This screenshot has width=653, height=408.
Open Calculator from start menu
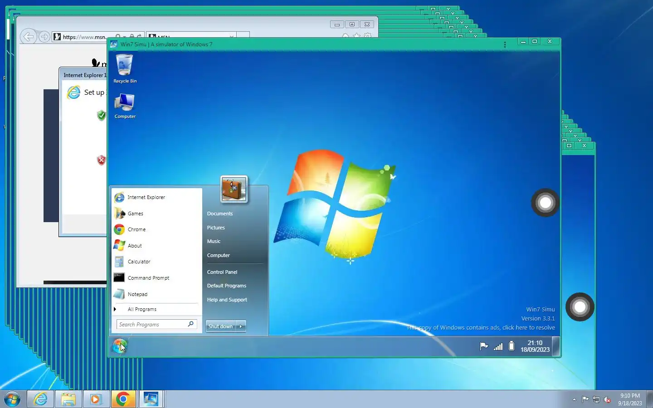pyautogui.click(x=156, y=262)
